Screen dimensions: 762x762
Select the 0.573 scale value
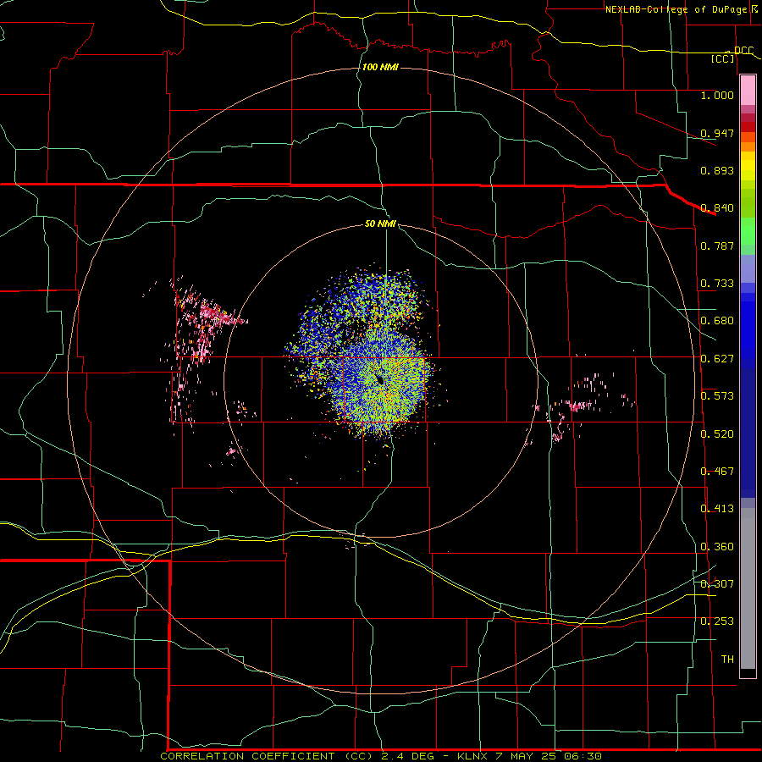[x=717, y=396]
